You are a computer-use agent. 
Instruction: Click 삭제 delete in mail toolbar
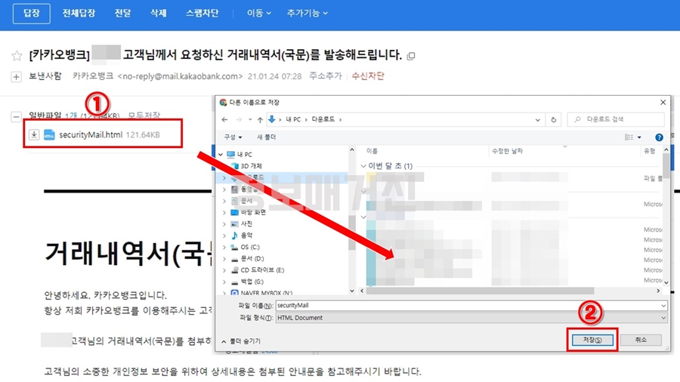pos(159,14)
